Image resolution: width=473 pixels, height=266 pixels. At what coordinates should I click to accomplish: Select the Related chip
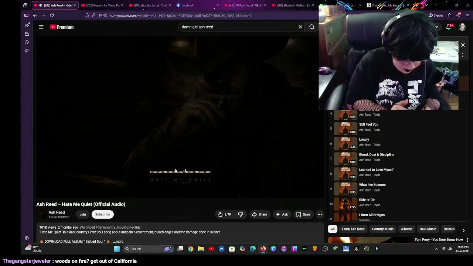click(449, 229)
